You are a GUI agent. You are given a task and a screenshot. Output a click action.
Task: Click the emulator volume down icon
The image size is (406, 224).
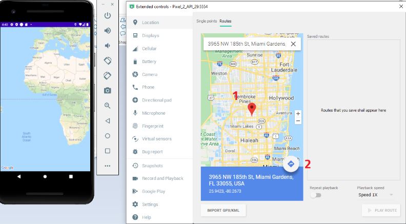(x=107, y=46)
